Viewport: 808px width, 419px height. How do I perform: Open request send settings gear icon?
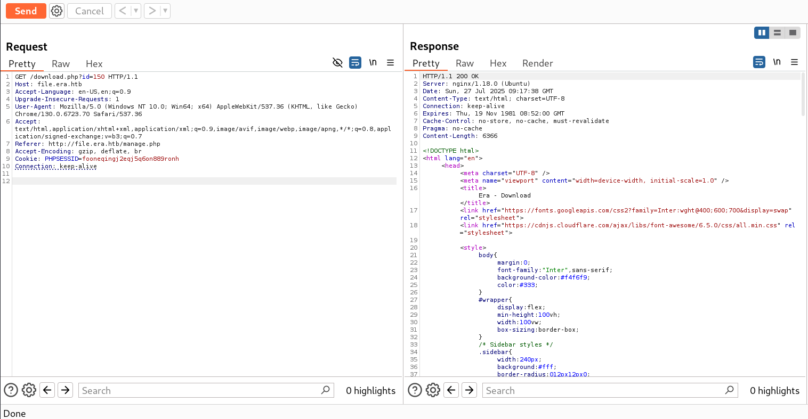pyautogui.click(x=56, y=11)
